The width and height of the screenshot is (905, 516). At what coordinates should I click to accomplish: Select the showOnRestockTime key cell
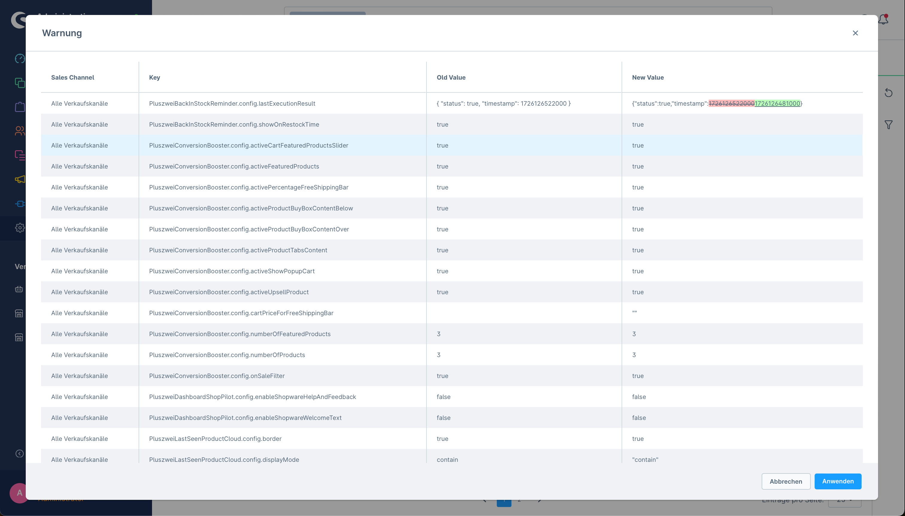pos(283,125)
